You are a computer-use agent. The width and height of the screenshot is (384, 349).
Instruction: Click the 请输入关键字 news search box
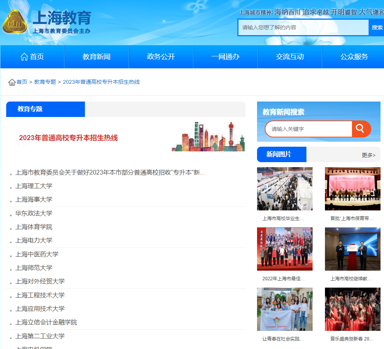tap(309, 129)
